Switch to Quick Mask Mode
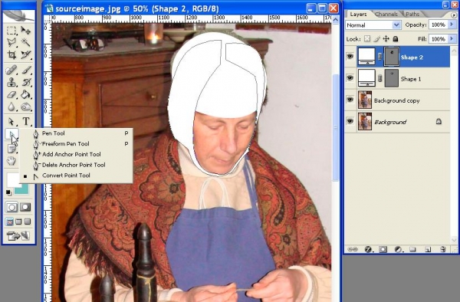Image resolution: width=460 pixels, height=302 pixels. pos(25,207)
